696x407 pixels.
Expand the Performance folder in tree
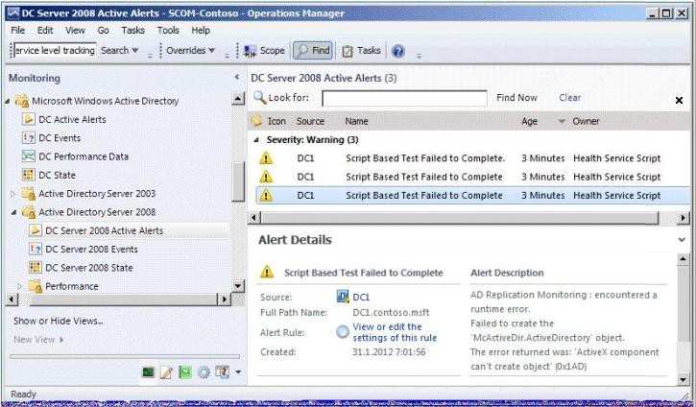(19, 286)
